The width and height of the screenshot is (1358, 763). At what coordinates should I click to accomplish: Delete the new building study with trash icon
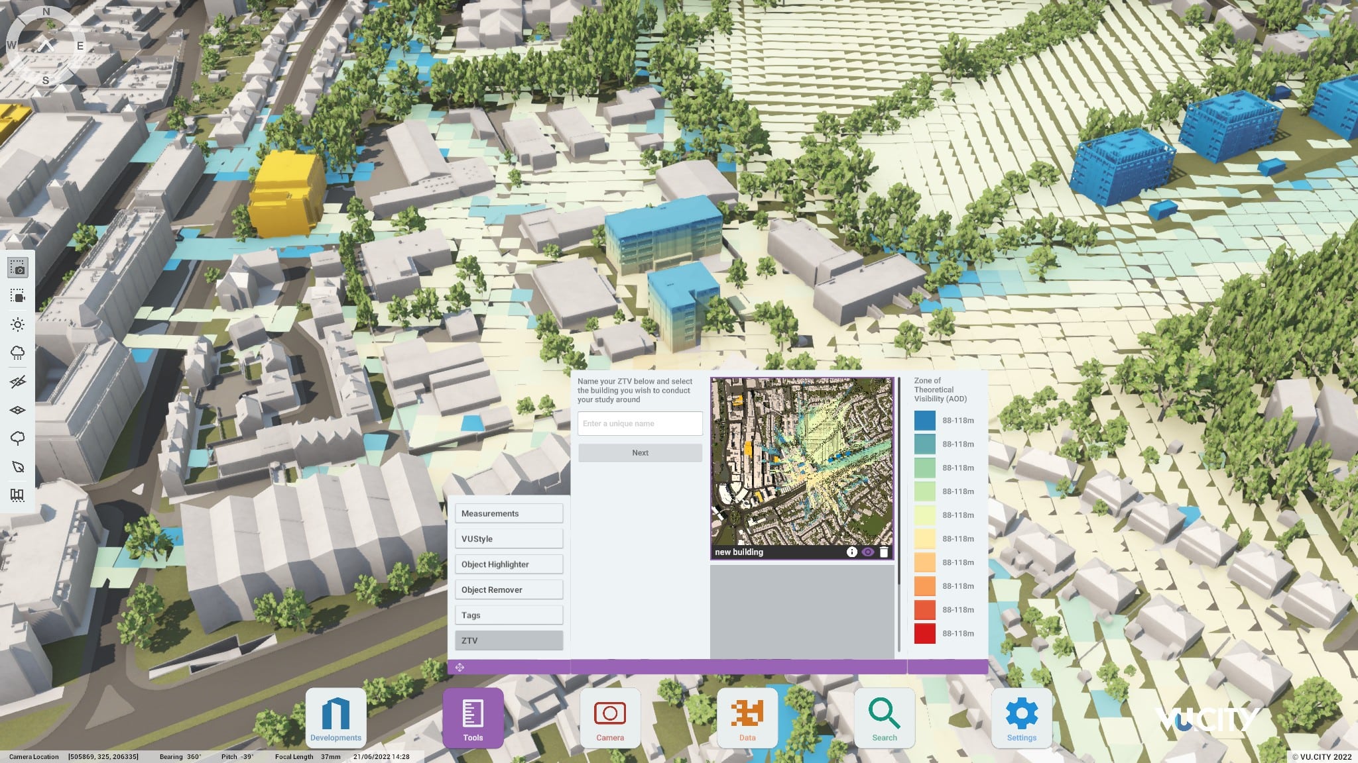(x=885, y=552)
